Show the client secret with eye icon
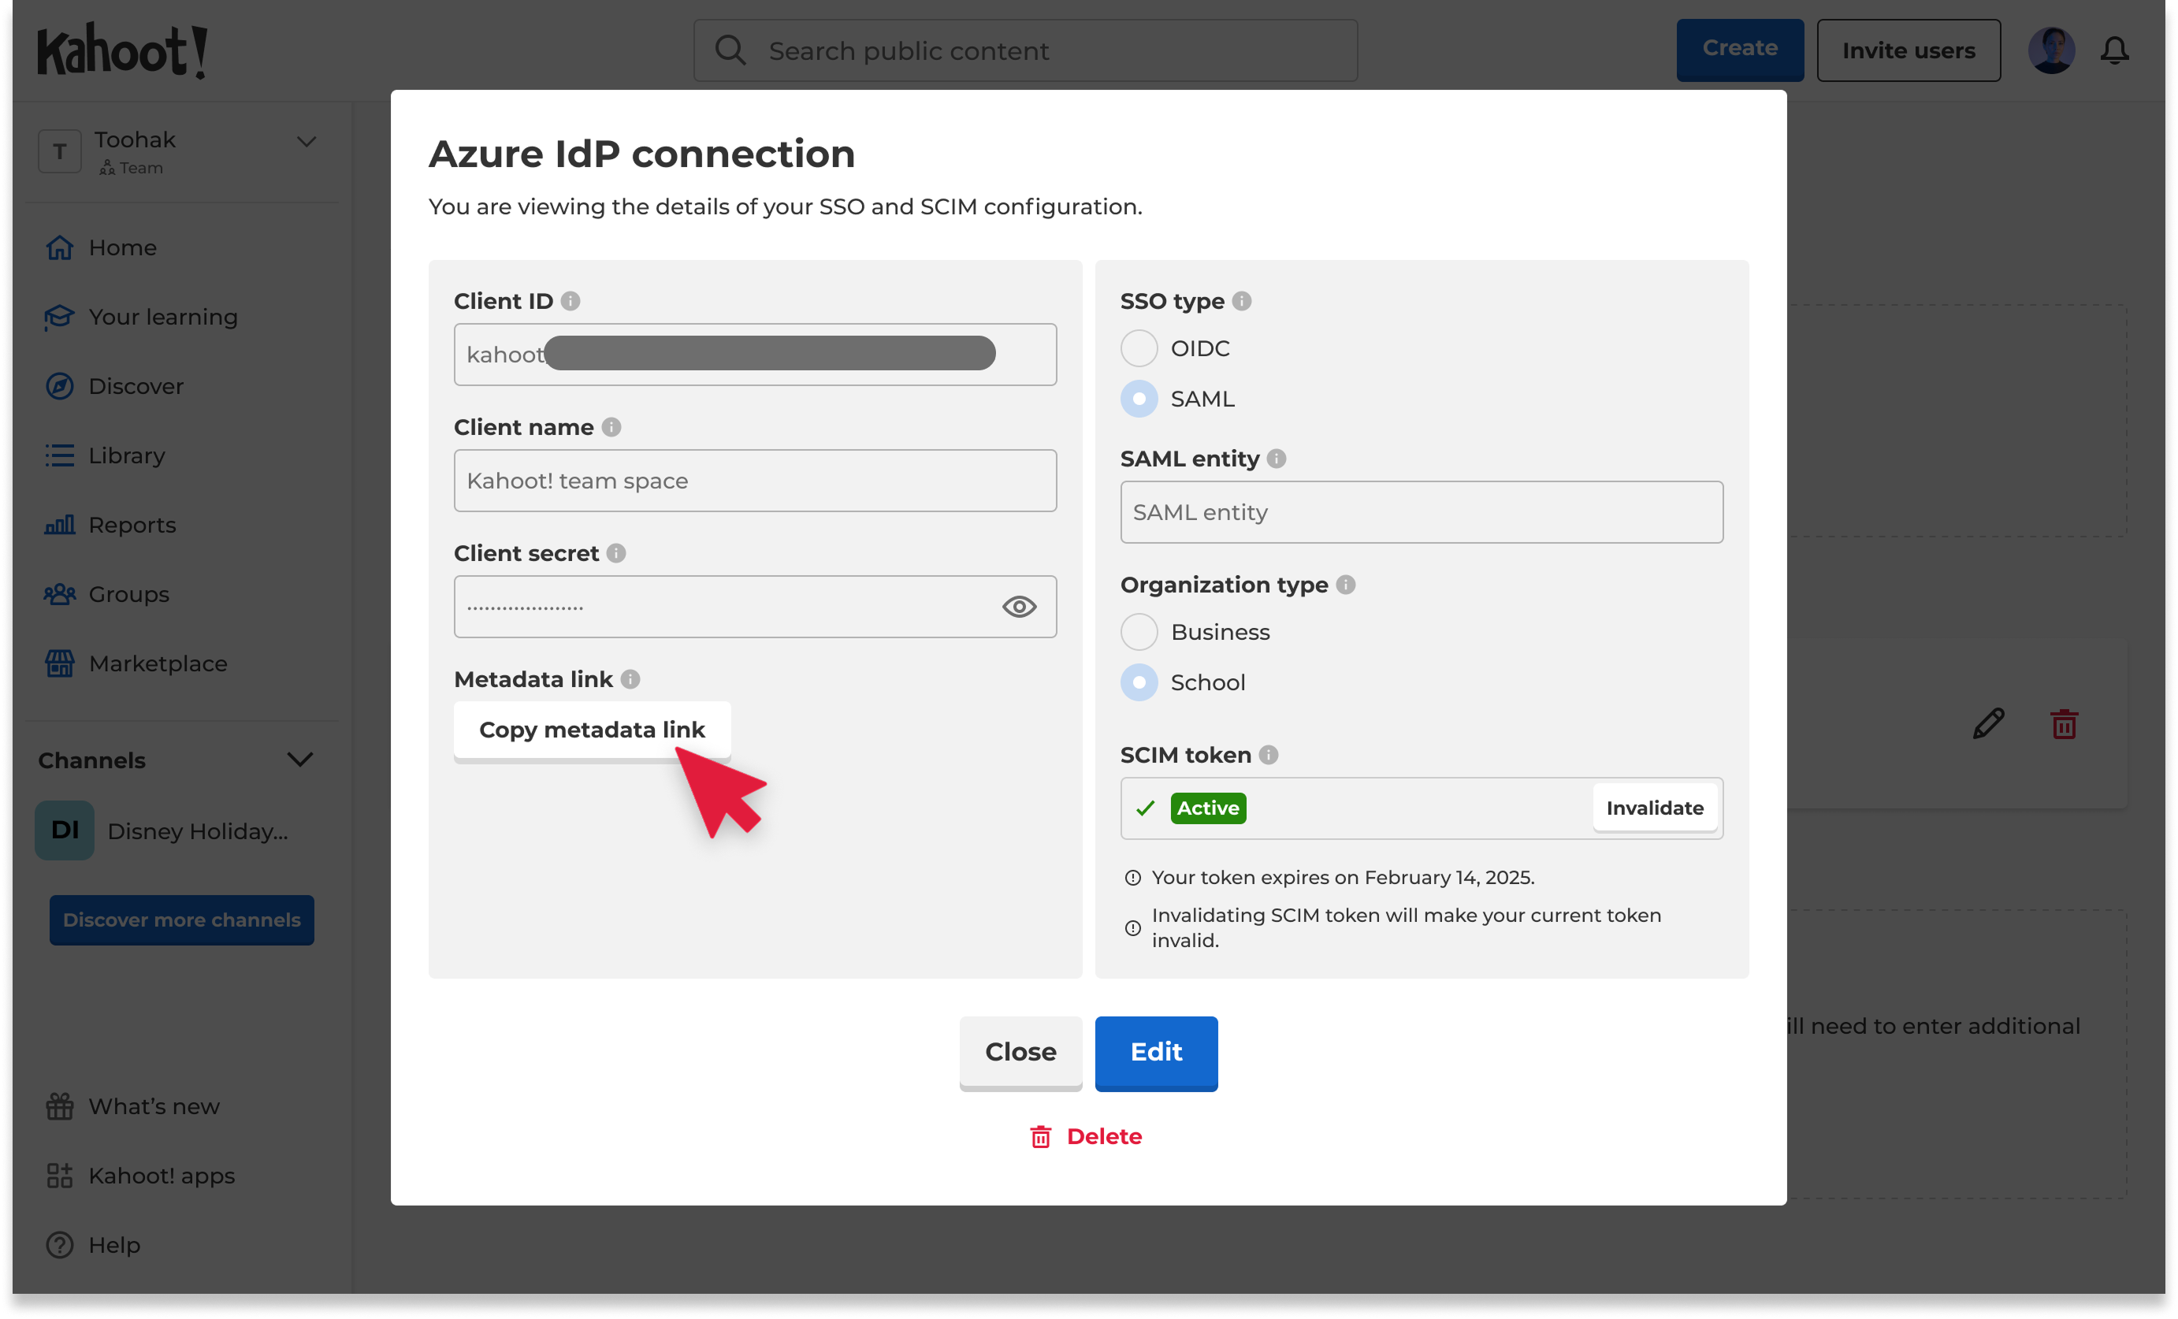This screenshot has width=2178, height=1319. [1019, 607]
